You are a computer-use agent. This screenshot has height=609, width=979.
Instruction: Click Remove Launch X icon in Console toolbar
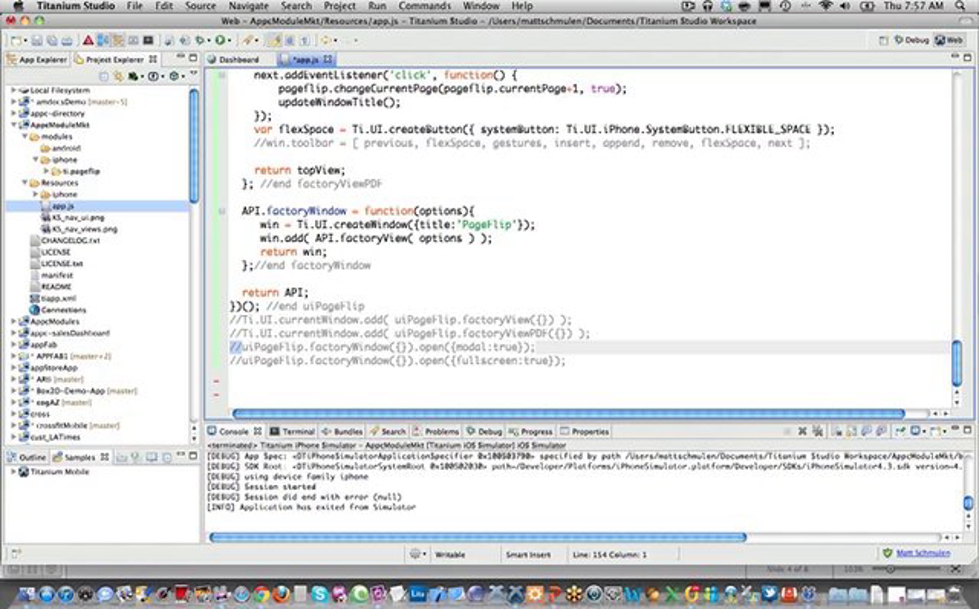coord(802,431)
